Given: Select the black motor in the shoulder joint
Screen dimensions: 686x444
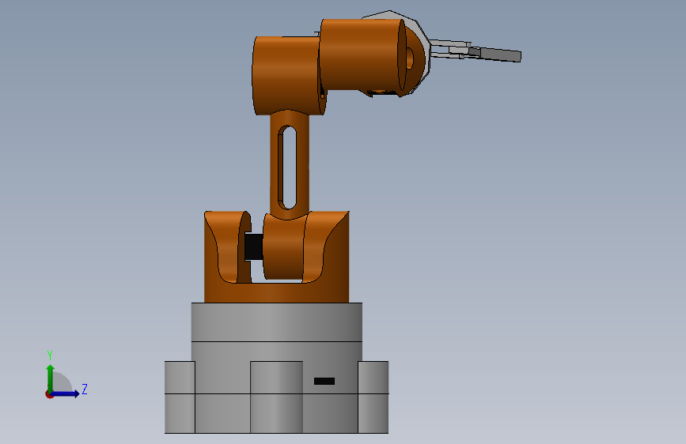Looking at the screenshot, I should (253, 246).
